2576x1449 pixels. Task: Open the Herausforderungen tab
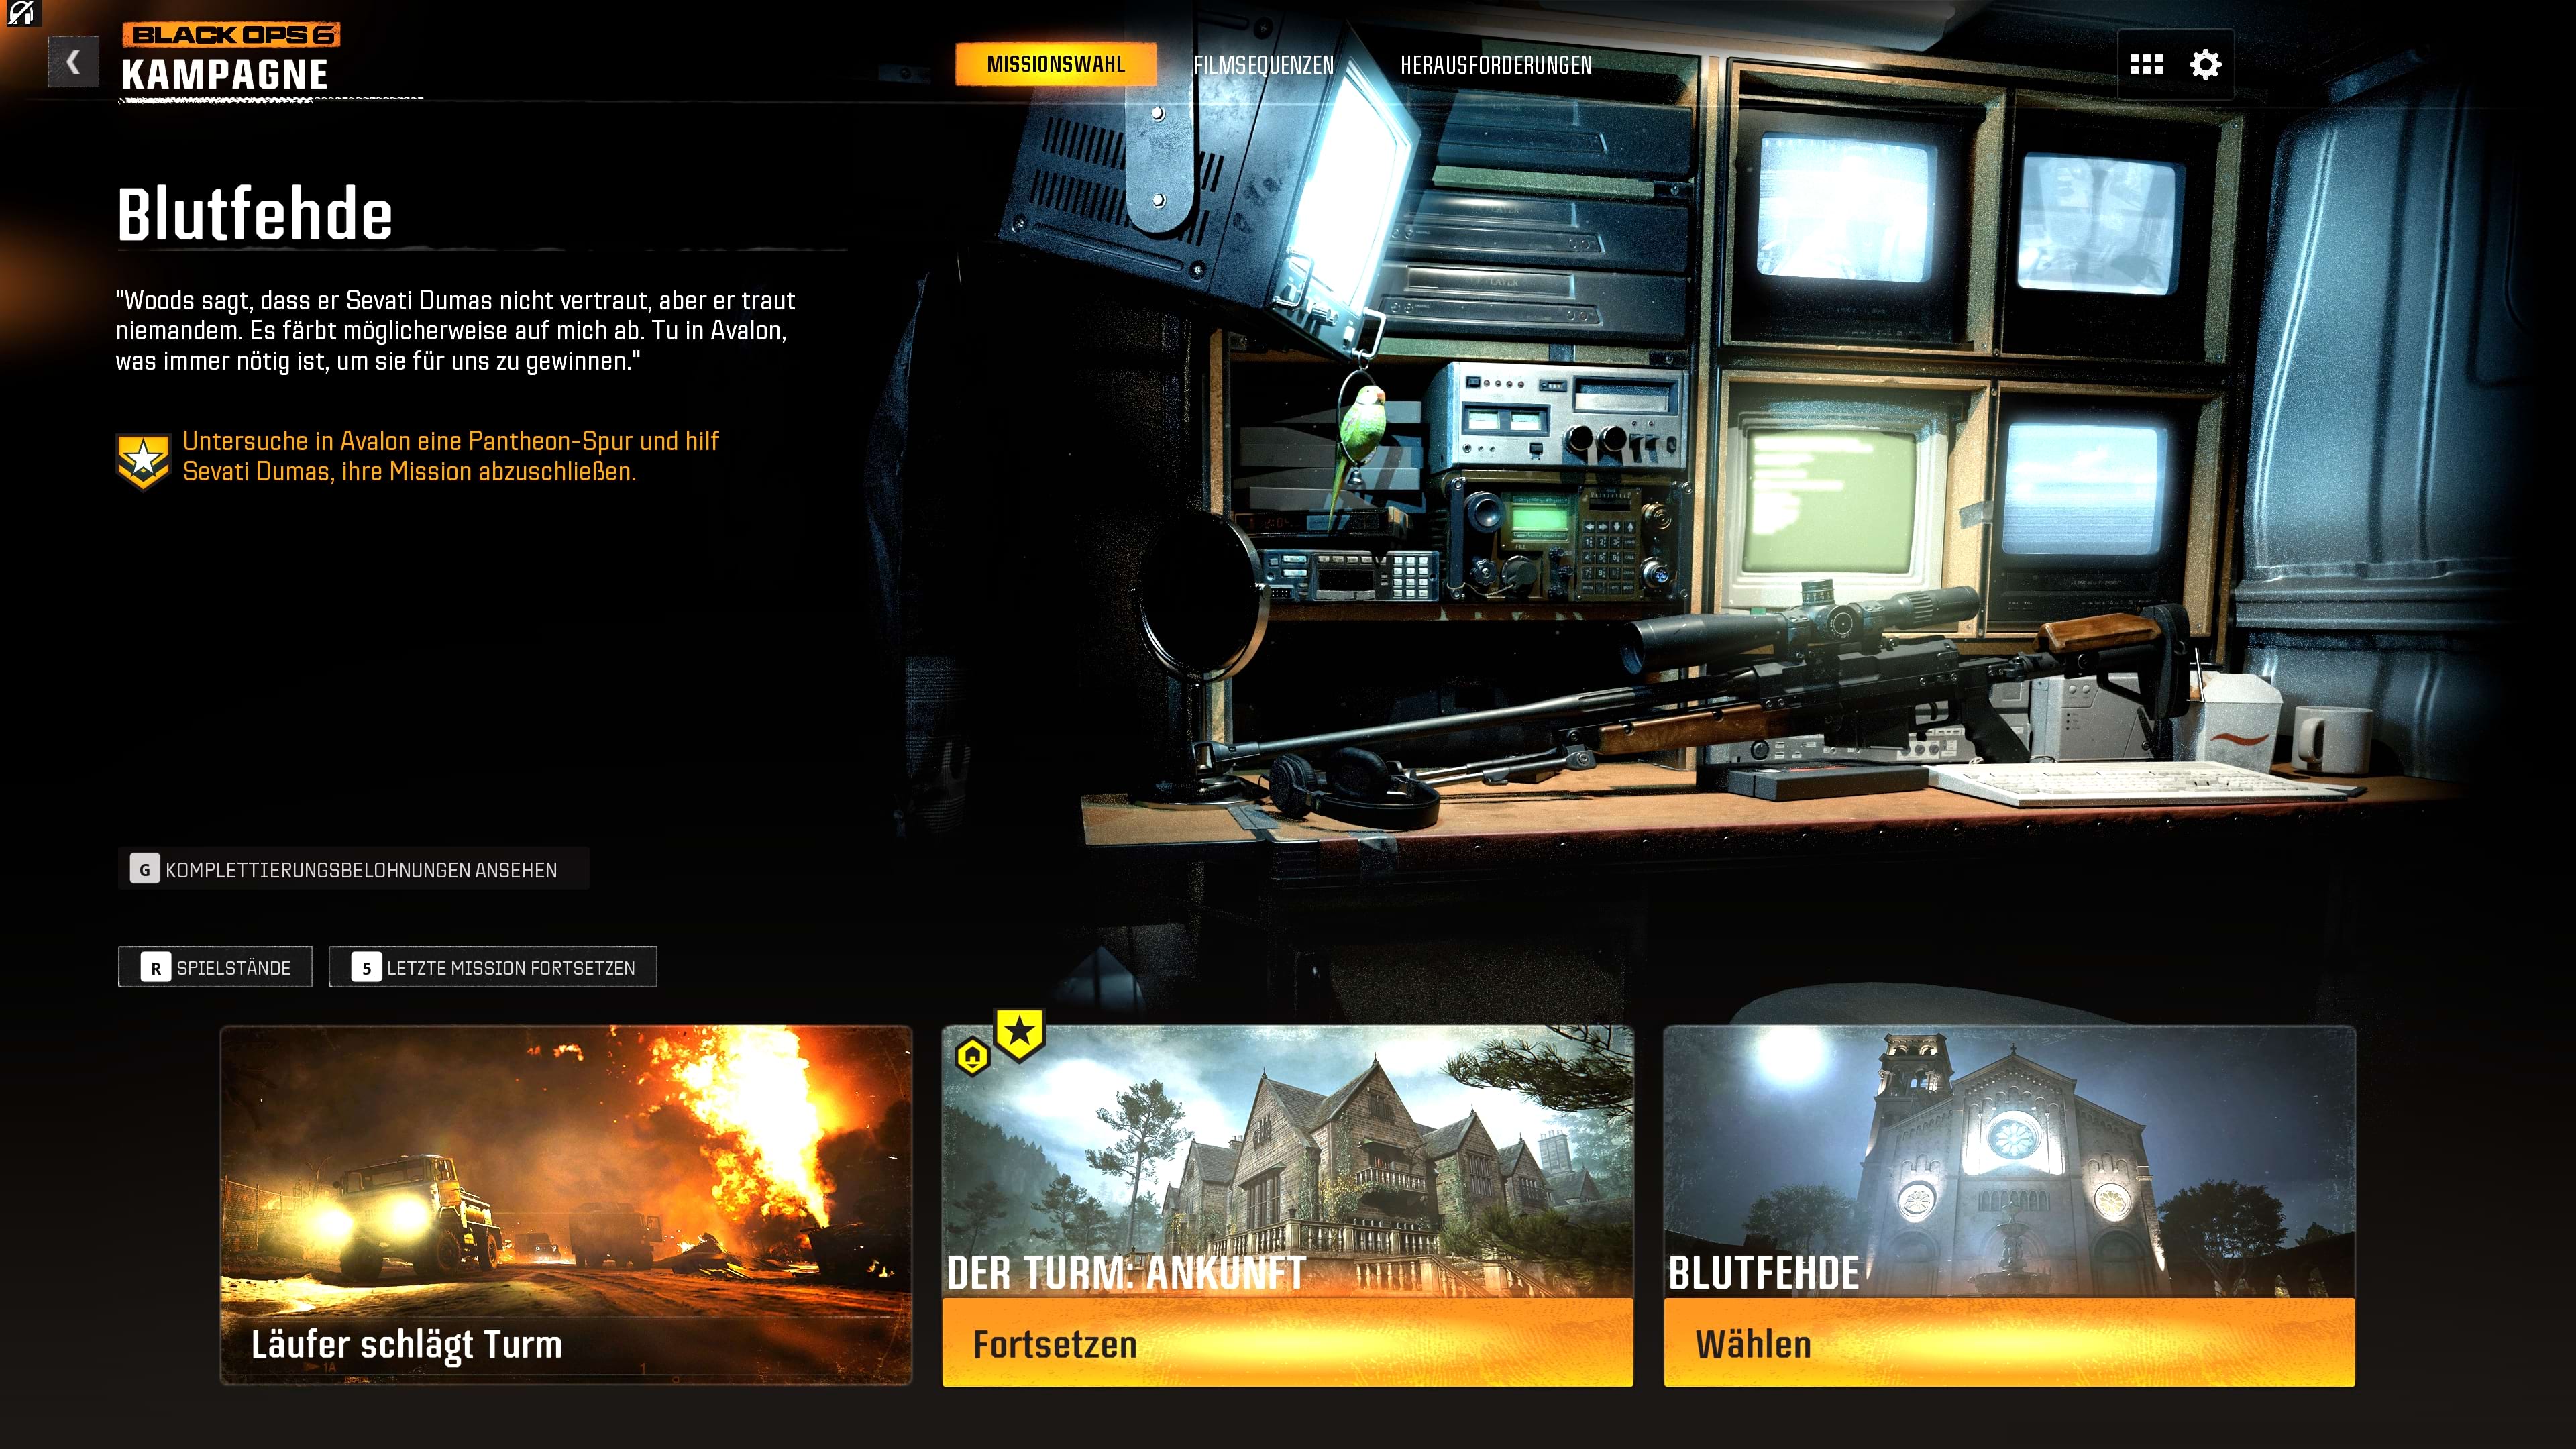click(x=1495, y=65)
